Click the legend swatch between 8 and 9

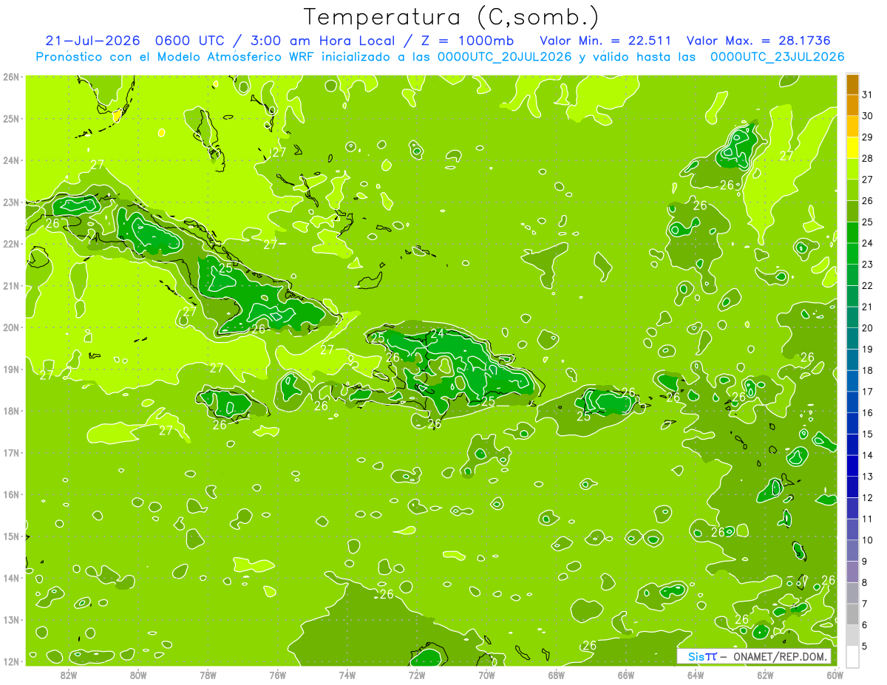coord(852,572)
